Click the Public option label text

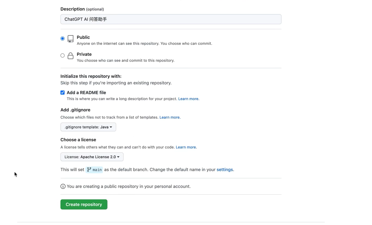click(83, 37)
